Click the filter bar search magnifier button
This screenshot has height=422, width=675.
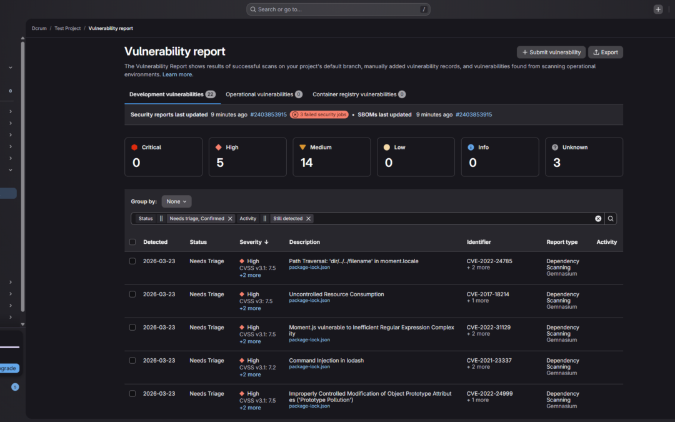(611, 219)
